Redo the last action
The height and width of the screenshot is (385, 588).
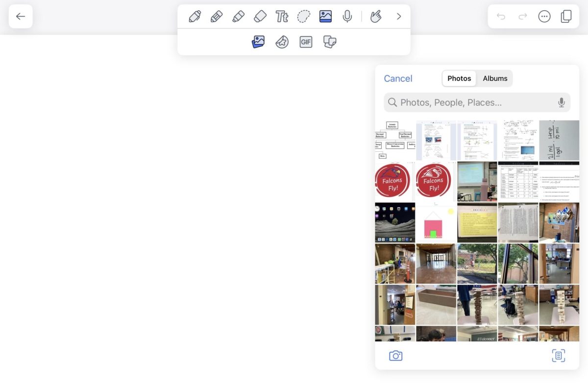point(523,17)
